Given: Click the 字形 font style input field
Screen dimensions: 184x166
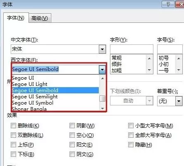Looking at the screenshot, I should pyautogui.click(x=131, y=49).
